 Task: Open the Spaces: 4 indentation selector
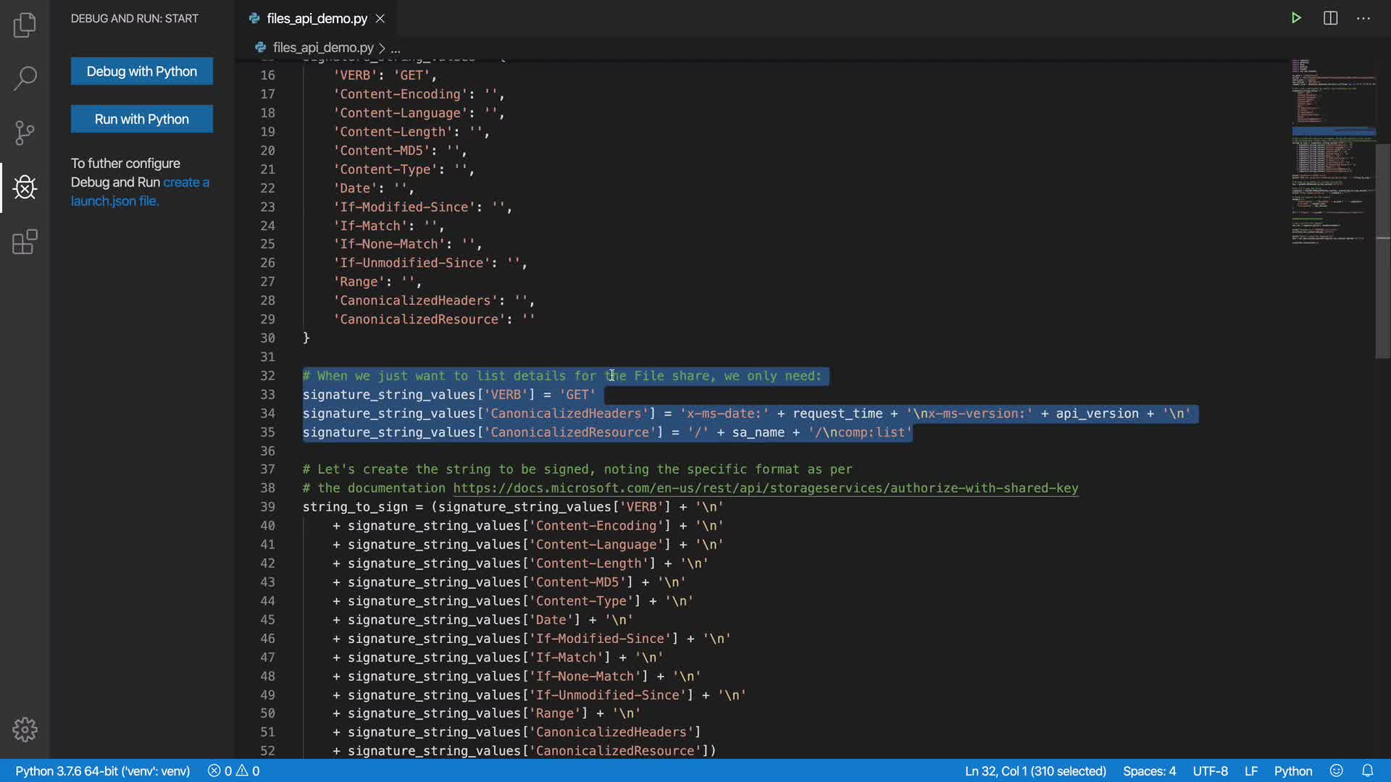click(1149, 770)
